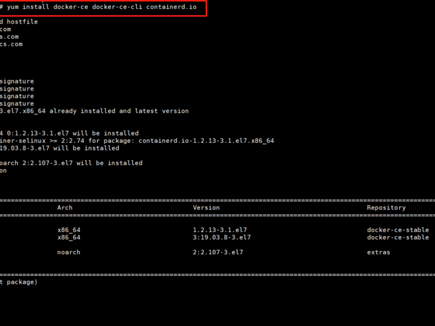Viewport: 435px width, 326px height.
Task: Click docker-ce-stable in the 3:19.03.8 row
Action: (x=398, y=237)
